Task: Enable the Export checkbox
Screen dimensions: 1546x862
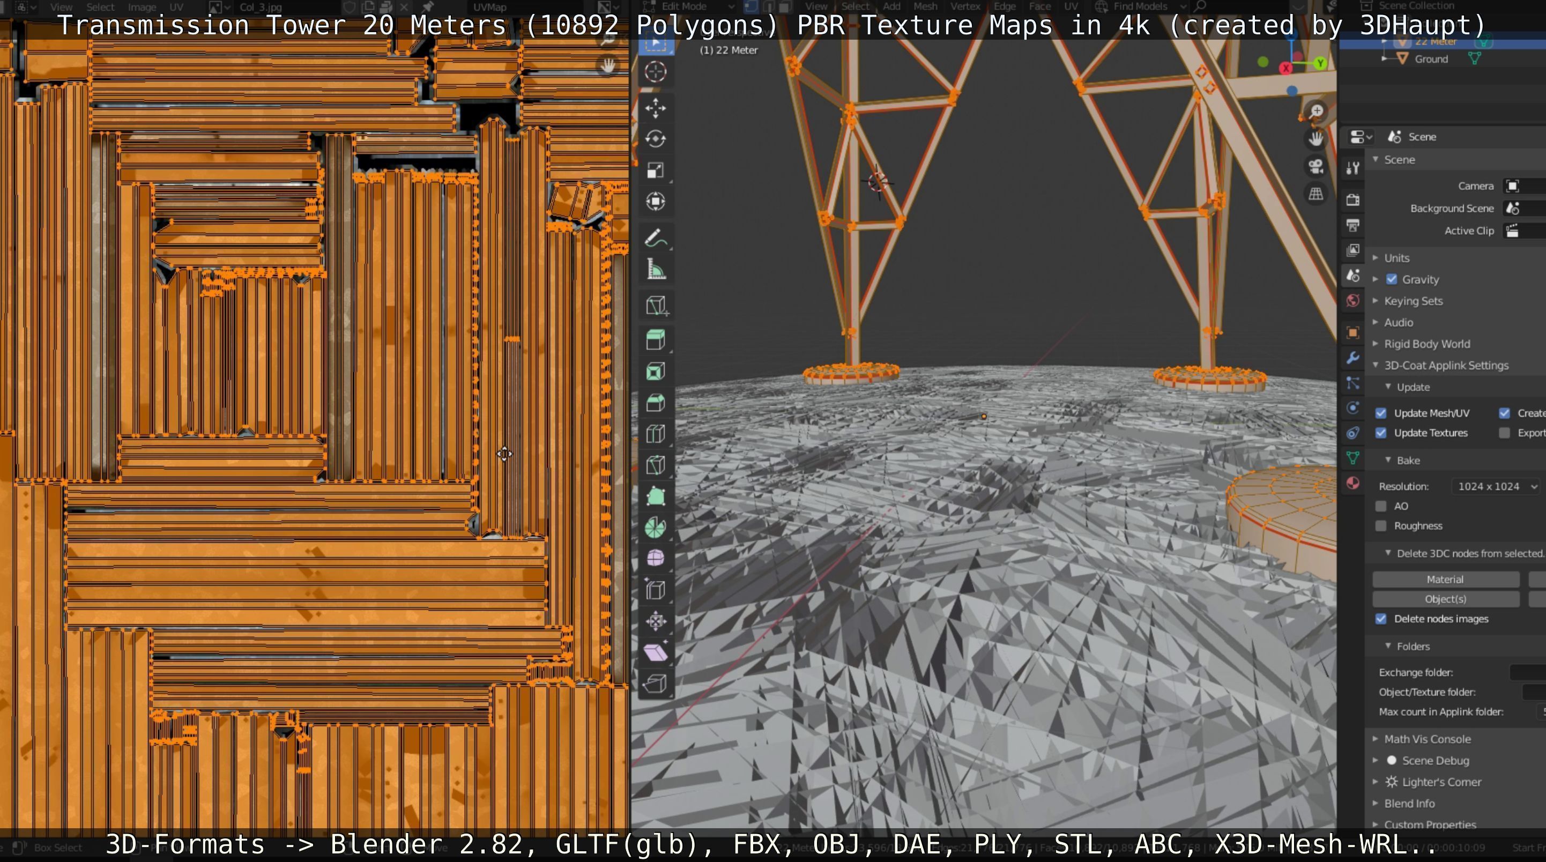Action: pyautogui.click(x=1504, y=433)
